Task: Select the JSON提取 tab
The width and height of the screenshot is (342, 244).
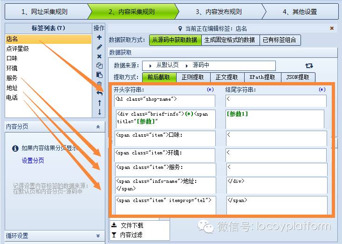Action: tap(298, 77)
